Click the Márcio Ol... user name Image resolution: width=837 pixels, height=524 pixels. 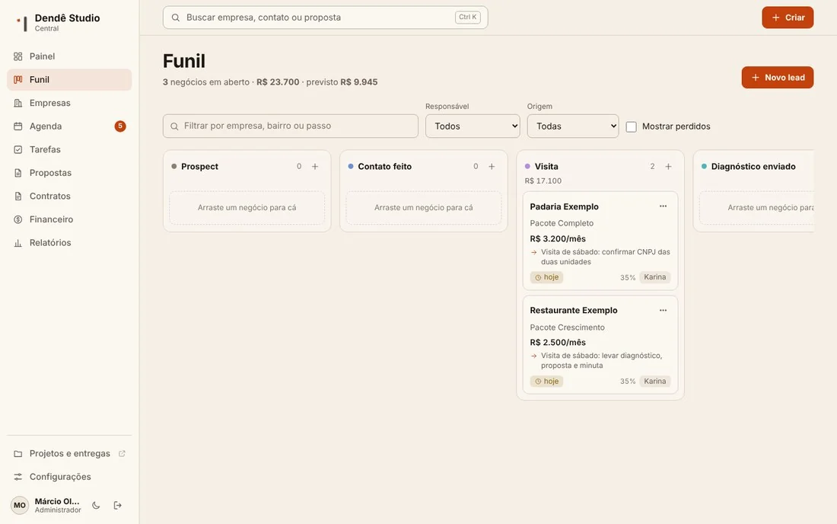pyautogui.click(x=57, y=501)
